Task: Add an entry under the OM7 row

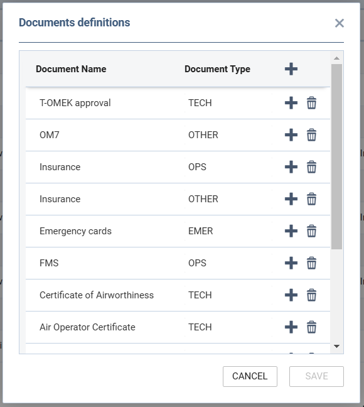Action: pyautogui.click(x=291, y=135)
